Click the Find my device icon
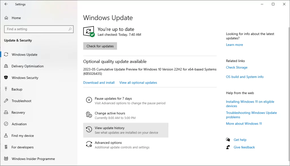This screenshot has width=290, height=166. click(6, 135)
